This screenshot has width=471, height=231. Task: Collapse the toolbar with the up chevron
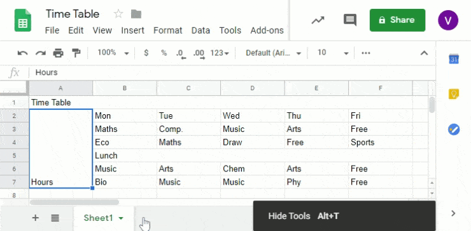point(424,53)
